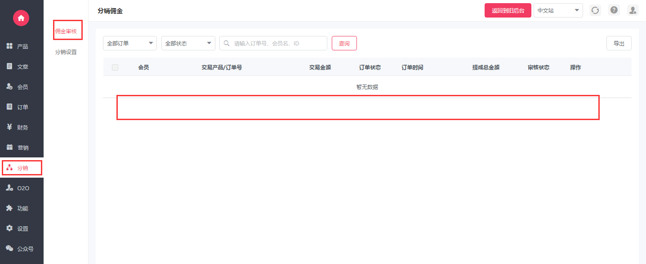The image size is (646, 264).
Task: Click the refresh icon in top bar
Action: point(595,10)
